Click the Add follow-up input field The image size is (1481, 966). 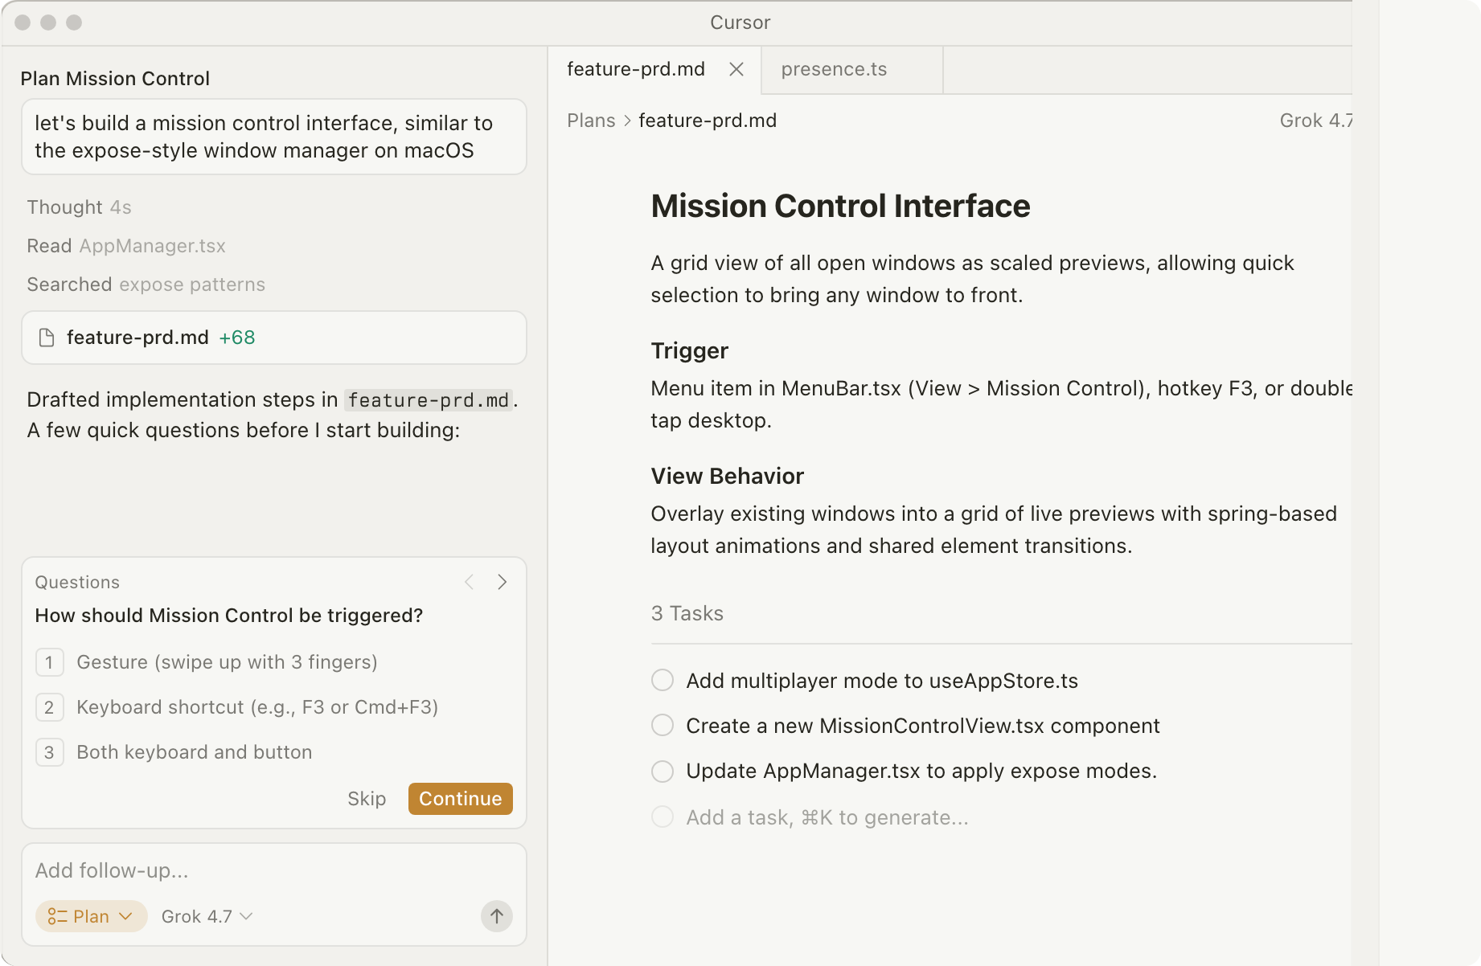coord(273,870)
